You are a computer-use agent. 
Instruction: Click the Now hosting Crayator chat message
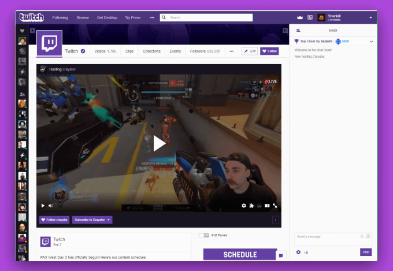[x=310, y=57]
